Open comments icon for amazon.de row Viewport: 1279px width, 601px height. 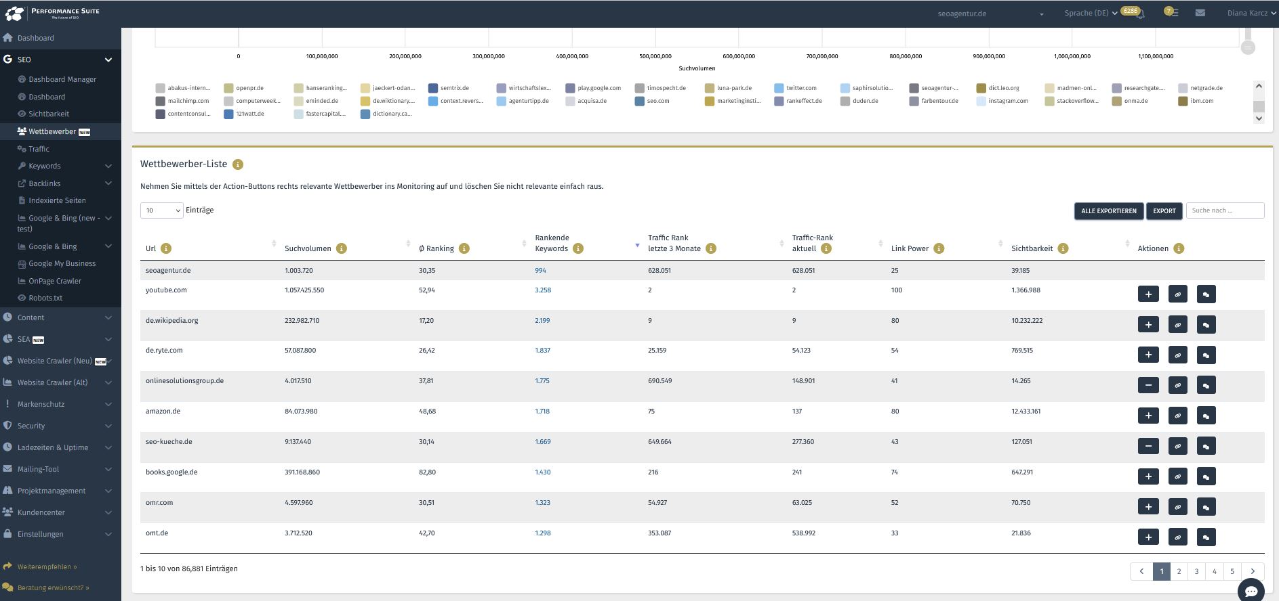tap(1206, 416)
